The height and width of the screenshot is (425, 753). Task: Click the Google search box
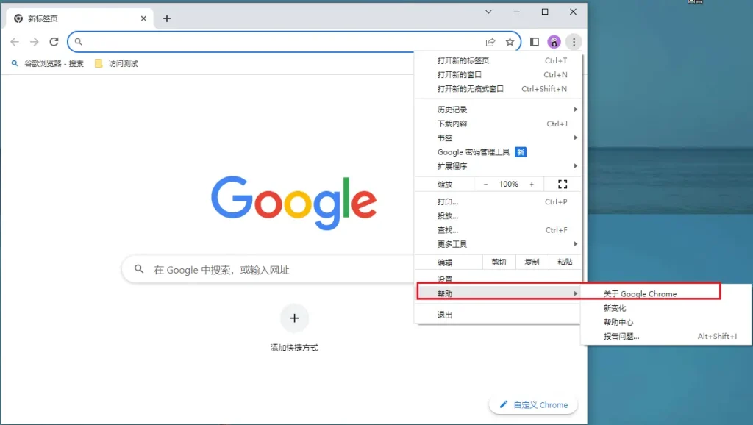tap(269, 269)
